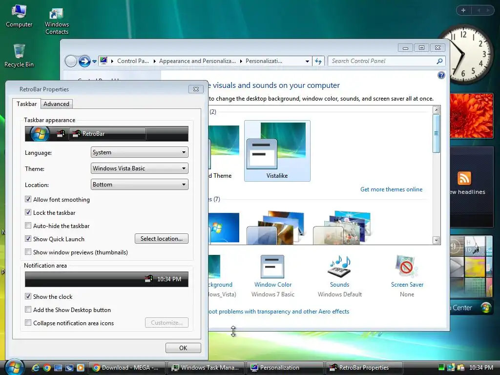The image size is (500, 375).
Task: Click Select location... button
Action: click(x=161, y=238)
